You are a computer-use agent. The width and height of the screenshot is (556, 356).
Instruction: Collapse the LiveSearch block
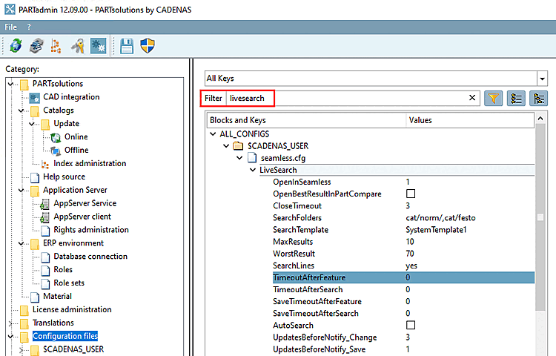coord(254,171)
